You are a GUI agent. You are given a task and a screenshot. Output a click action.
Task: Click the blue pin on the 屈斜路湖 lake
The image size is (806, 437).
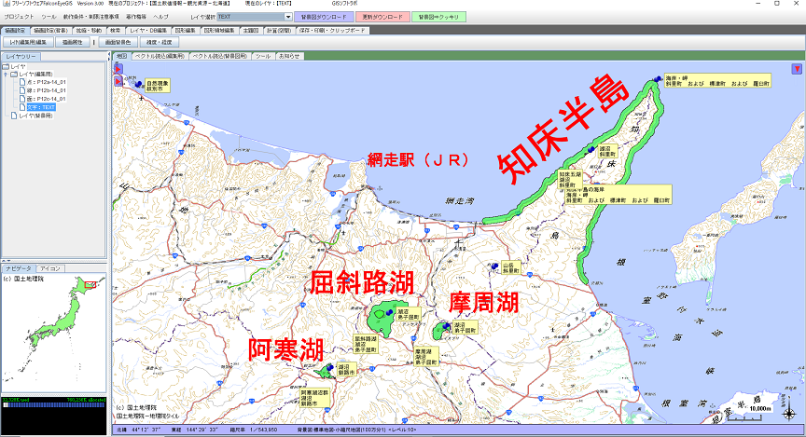click(390, 312)
